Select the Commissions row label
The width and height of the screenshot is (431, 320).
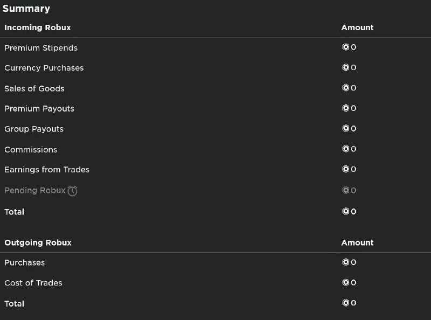[31, 150]
